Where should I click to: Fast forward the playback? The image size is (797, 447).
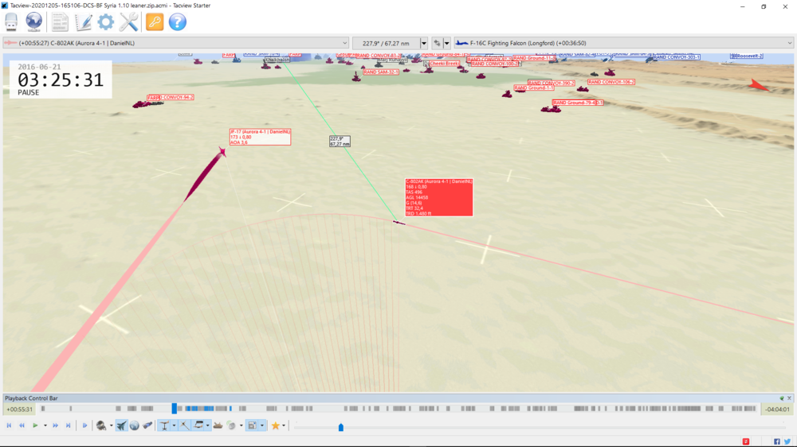pos(55,426)
